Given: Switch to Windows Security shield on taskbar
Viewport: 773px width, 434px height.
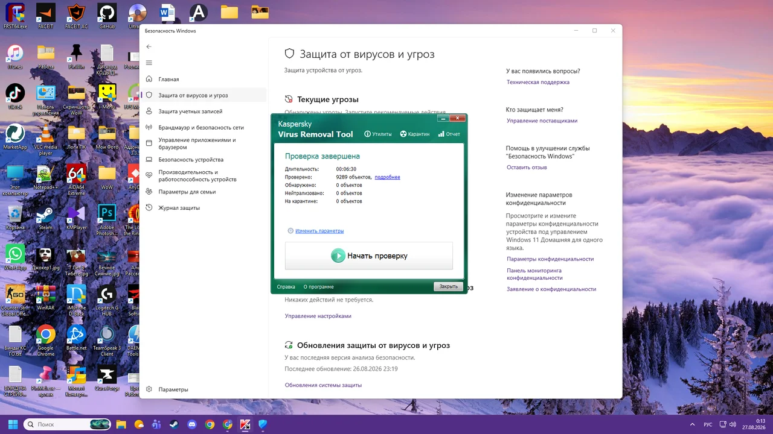Looking at the screenshot, I should click(x=263, y=424).
